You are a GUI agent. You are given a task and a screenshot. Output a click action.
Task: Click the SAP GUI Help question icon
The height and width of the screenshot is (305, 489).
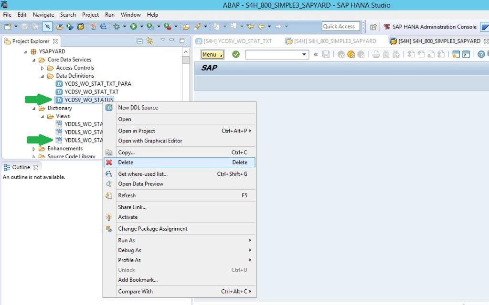481,54
